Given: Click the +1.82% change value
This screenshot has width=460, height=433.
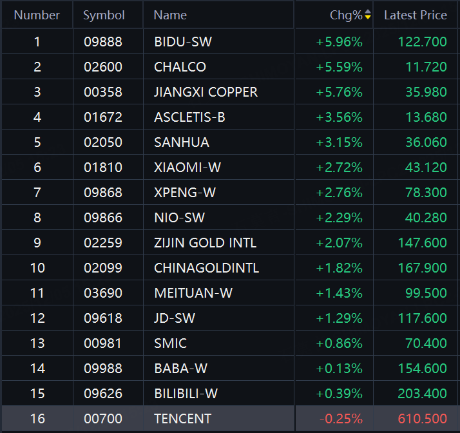Looking at the screenshot, I should [339, 268].
